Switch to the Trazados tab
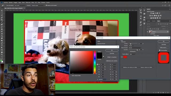The height and width of the screenshot is (96, 171). [x=154, y=21]
